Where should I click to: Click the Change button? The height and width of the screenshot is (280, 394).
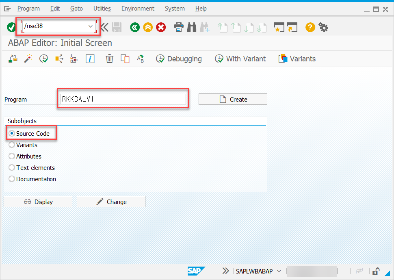pos(111,202)
